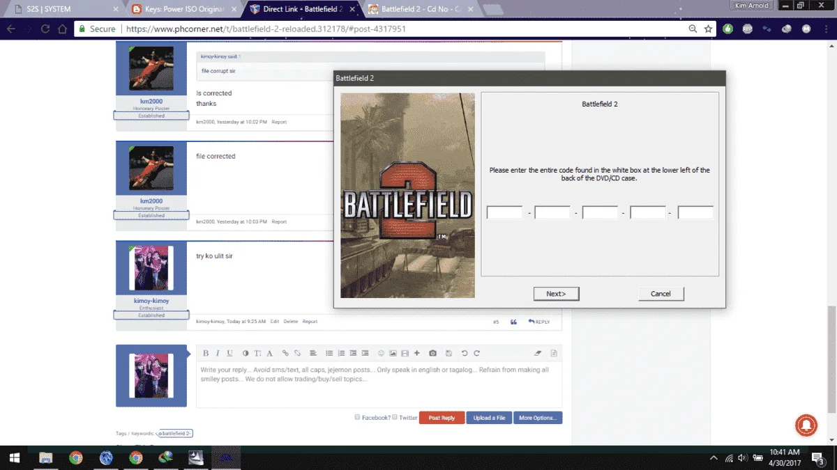The height and width of the screenshot is (470, 837).
Task: Open text alignment tool
Action: click(313, 354)
